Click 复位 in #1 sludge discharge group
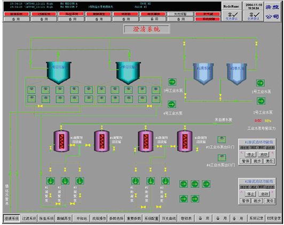The width and height of the screenshot is (284, 225). [270, 161]
